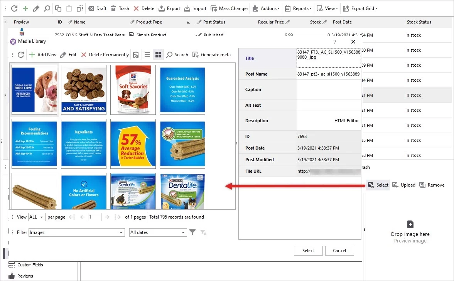The image size is (454, 281).
Task: Select the Edit pencil icon in Media Library
Action: pyautogui.click(x=69, y=54)
